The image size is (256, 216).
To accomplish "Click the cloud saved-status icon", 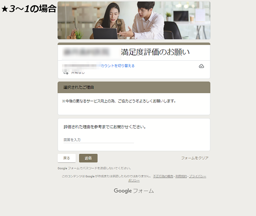I will [201, 66].
